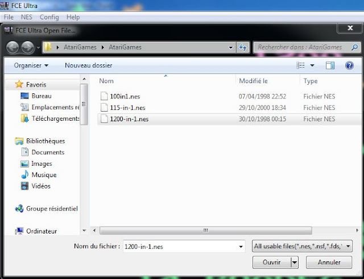
Task: Close the FCE Ultra Open File dialog
Action: click(350, 28)
